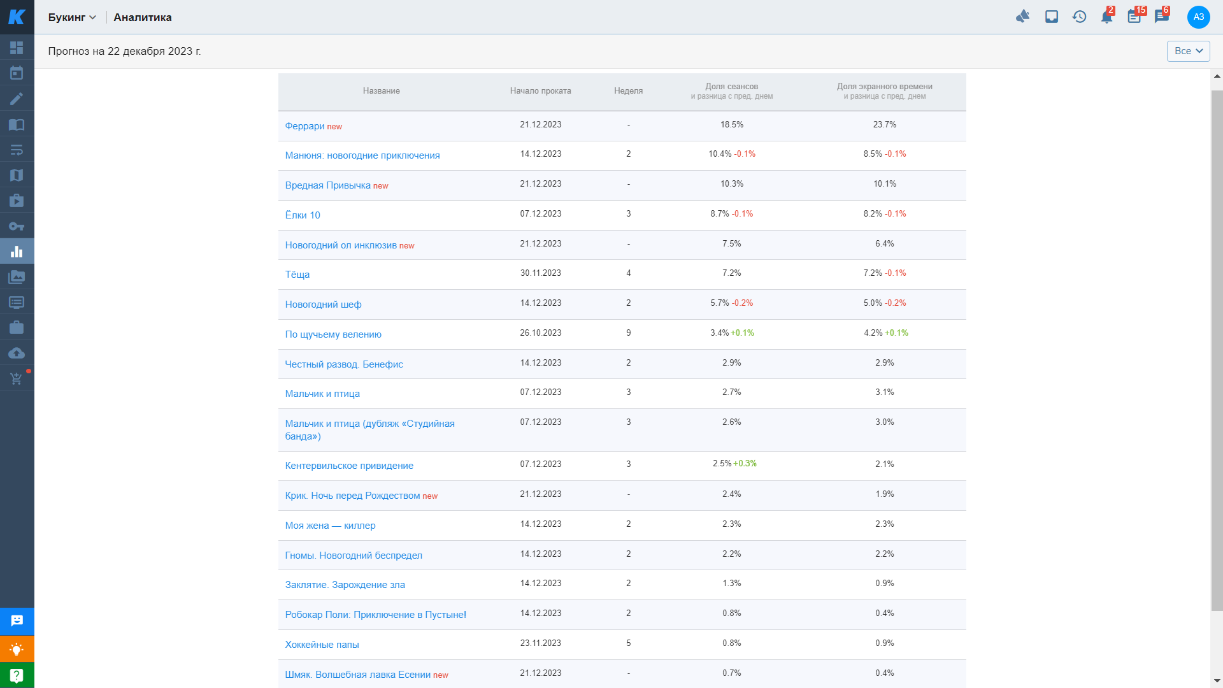Open the briefcase sidebar icon

click(17, 327)
